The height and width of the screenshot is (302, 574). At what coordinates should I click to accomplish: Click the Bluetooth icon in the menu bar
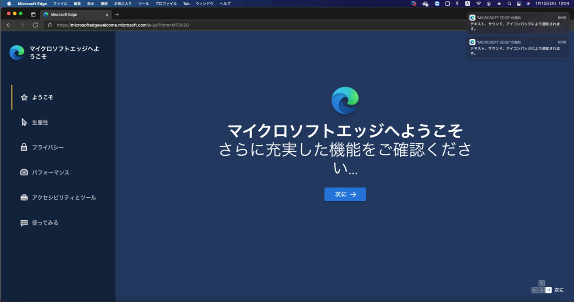click(x=457, y=3)
